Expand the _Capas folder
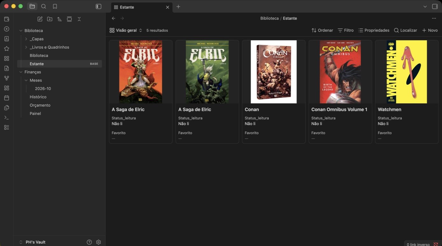 pos(26,39)
